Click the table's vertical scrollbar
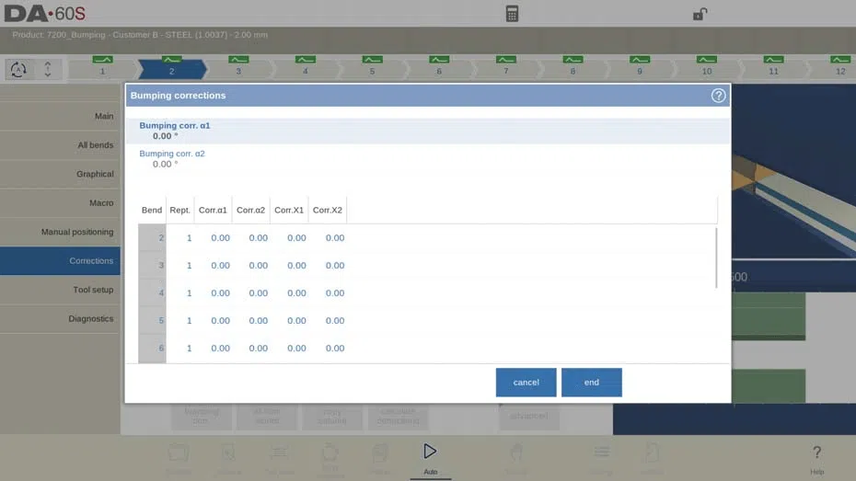Viewport: 856px width, 481px height. click(x=716, y=258)
